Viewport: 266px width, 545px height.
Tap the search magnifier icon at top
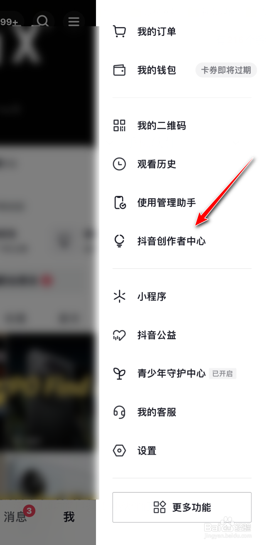click(43, 21)
